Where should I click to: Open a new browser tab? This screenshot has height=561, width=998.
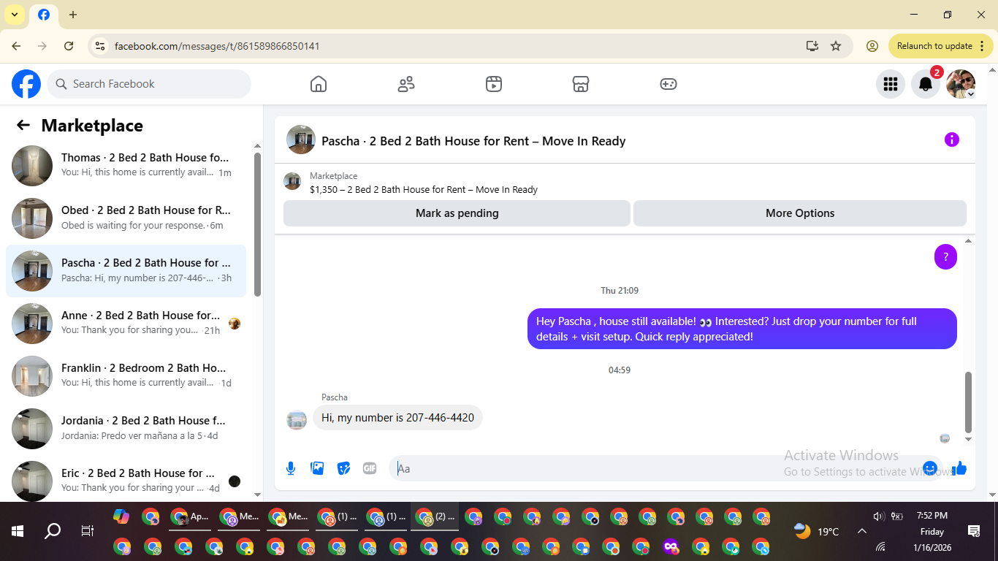[x=73, y=15]
